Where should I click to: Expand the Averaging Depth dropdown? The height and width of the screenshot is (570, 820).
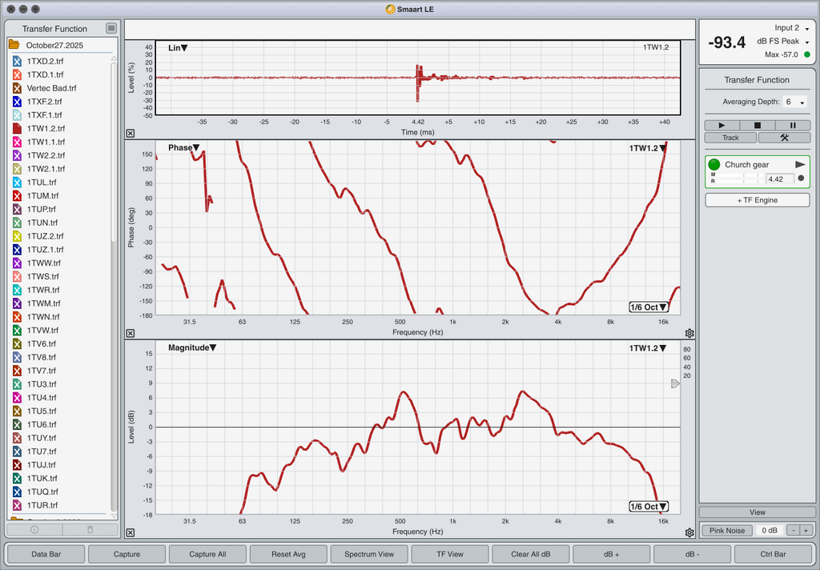tap(794, 102)
